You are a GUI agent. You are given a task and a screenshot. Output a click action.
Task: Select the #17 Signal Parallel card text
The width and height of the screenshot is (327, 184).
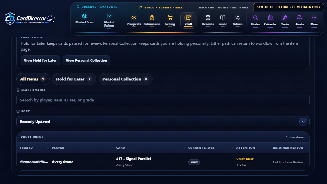[x=133, y=159]
